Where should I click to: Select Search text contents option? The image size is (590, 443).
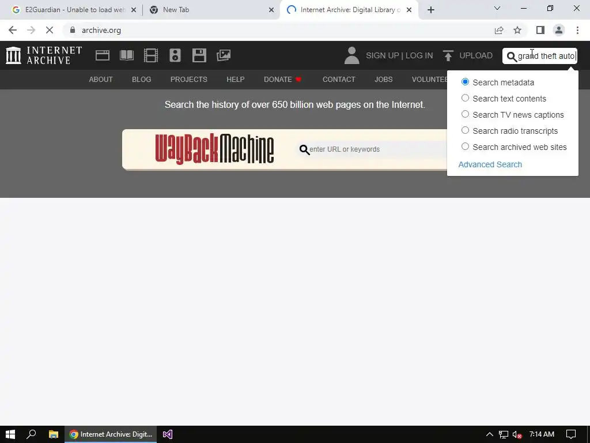pyautogui.click(x=465, y=98)
